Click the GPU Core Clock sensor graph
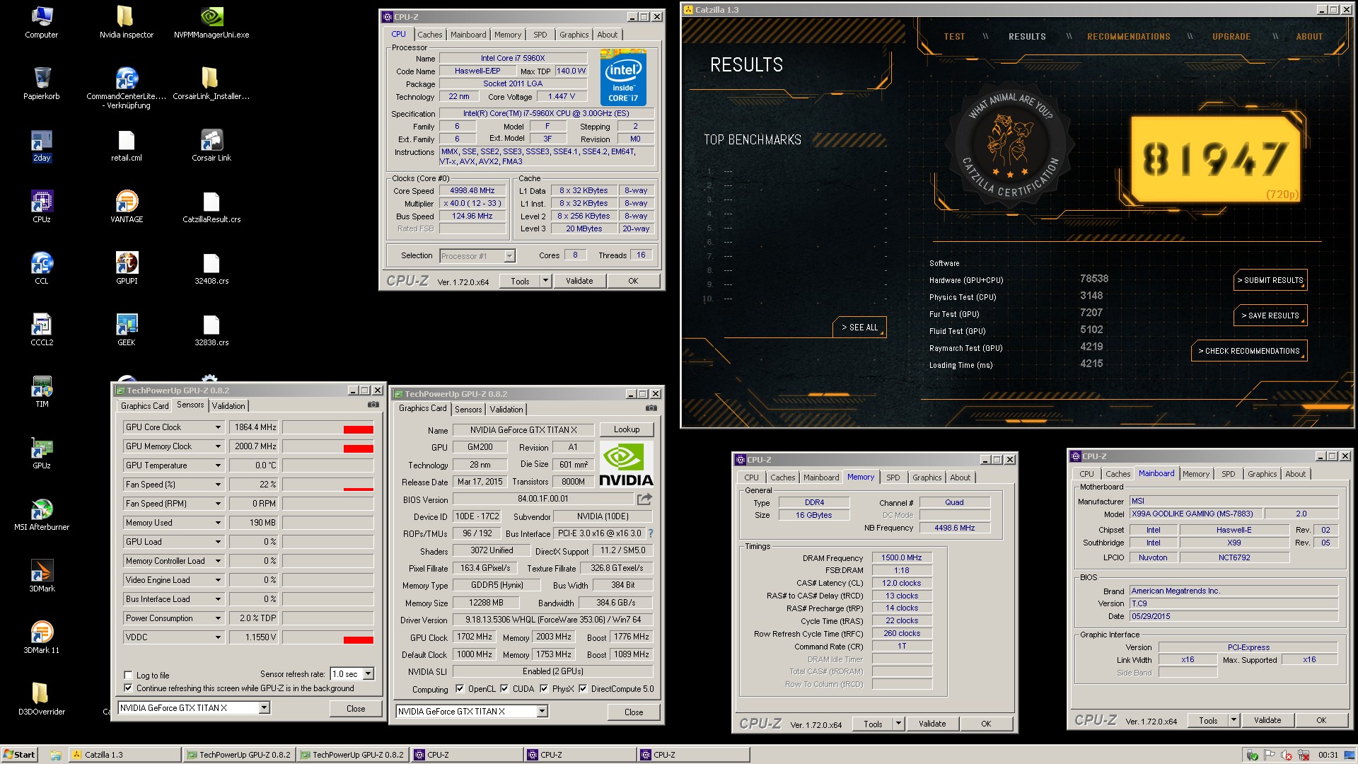The height and width of the screenshot is (764, 1358). (328, 427)
